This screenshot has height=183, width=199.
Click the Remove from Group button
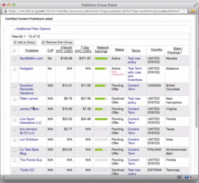pos(57,42)
